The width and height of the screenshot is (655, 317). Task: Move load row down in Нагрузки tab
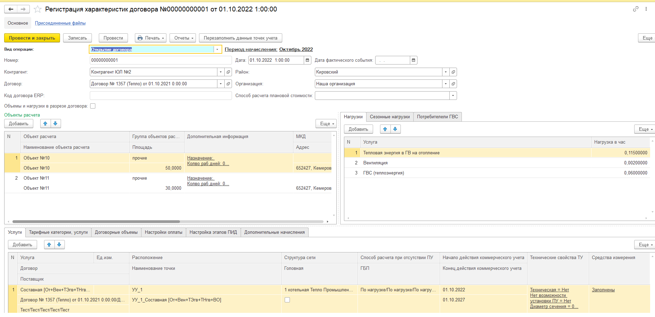coord(395,129)
